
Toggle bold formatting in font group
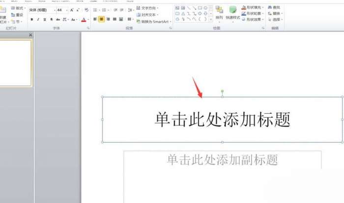[32, 20]
